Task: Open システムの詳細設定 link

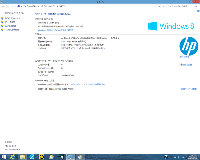Action: [12, 29]
